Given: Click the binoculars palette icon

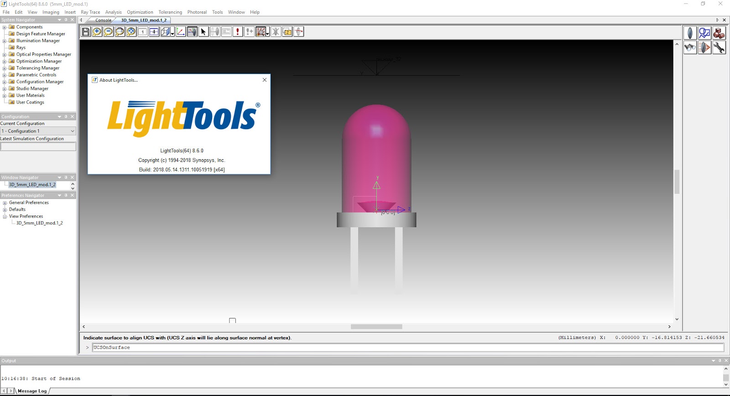Looking at the screenshot, I should coord(690,47).
